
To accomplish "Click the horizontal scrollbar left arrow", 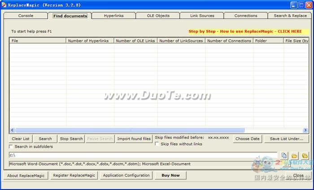I will (x=12, y=130).
